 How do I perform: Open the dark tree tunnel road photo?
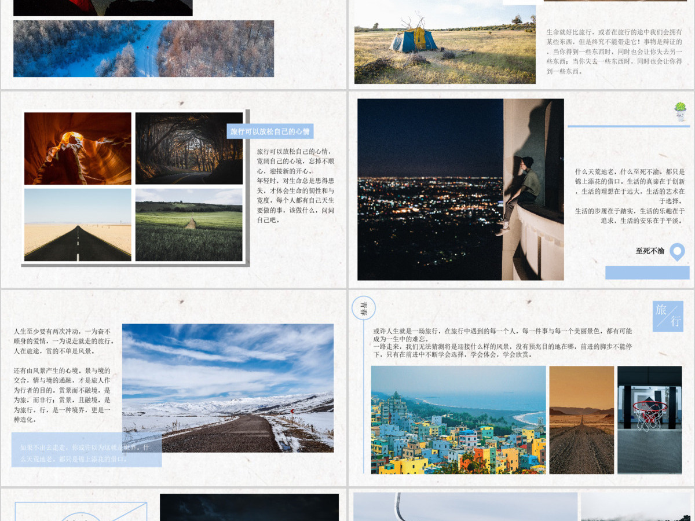[x=189, y=149]
